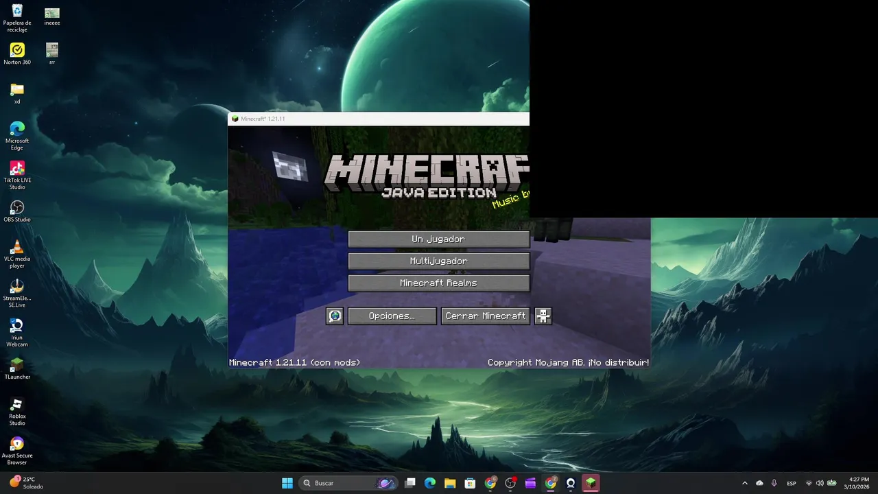Screen dimensions: 878x494
Task: Open Task View on the taskbar
Action: (410, 483)
